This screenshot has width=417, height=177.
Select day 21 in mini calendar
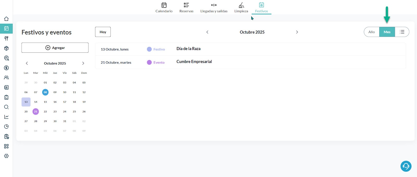coord(36,112)
